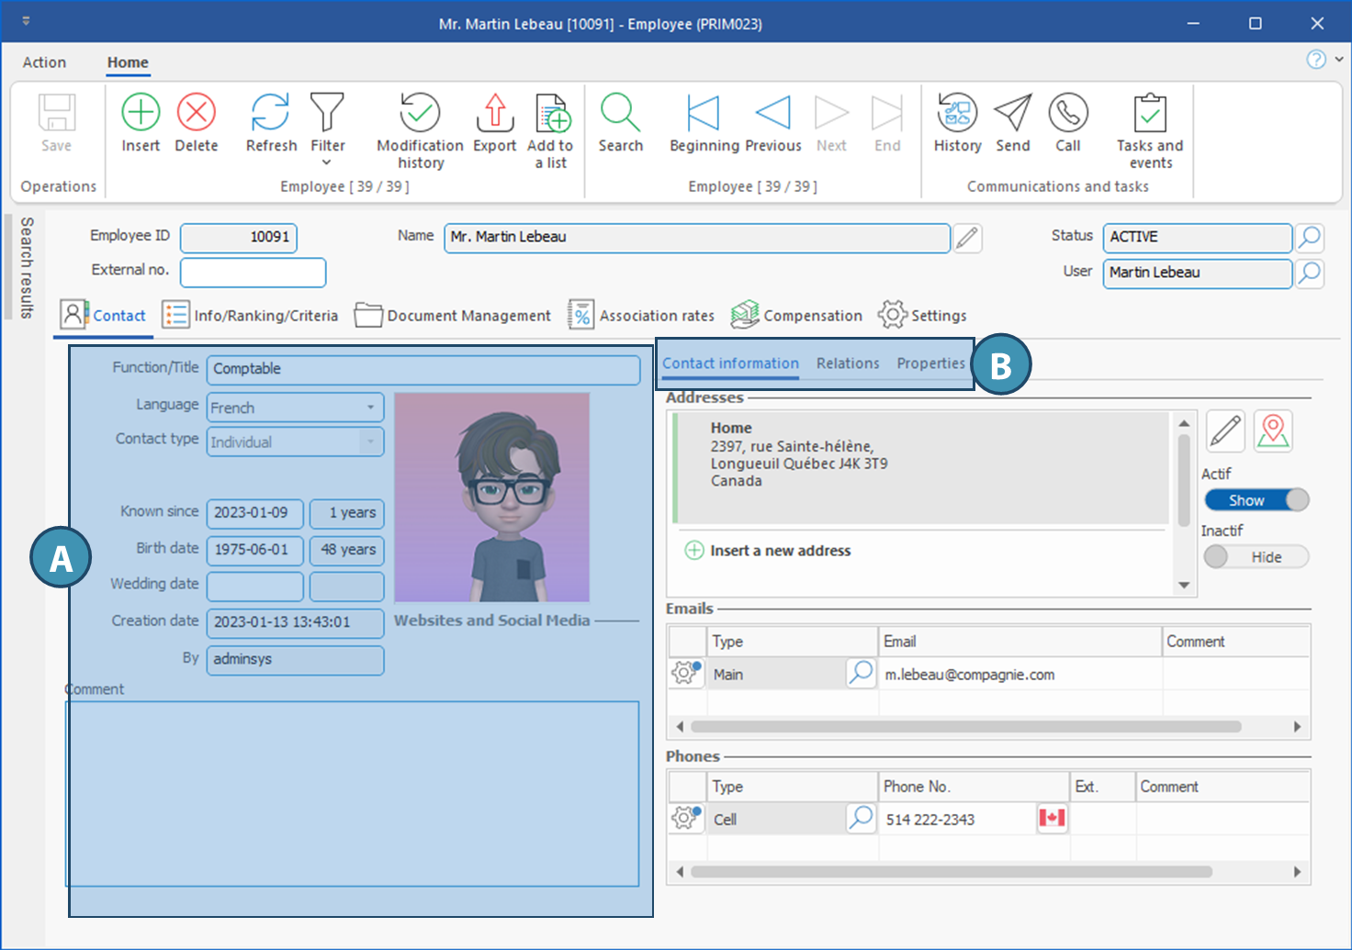Screen dimensions: 1352x950
Task: Go to Previous employee record
Action: pyautogui.click(x=772, y=113)
